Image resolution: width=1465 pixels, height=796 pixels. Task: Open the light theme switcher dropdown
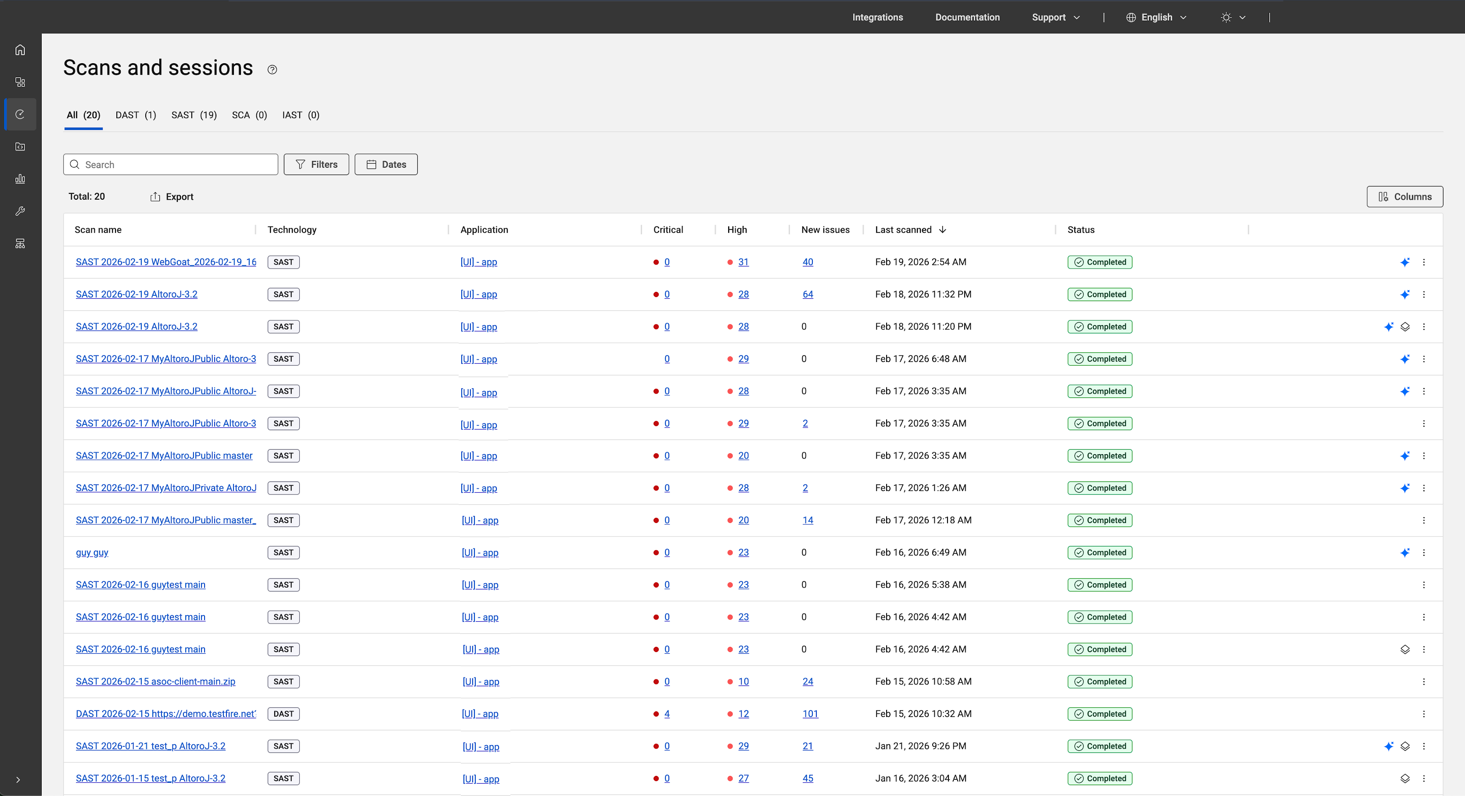click(1233, 17)
